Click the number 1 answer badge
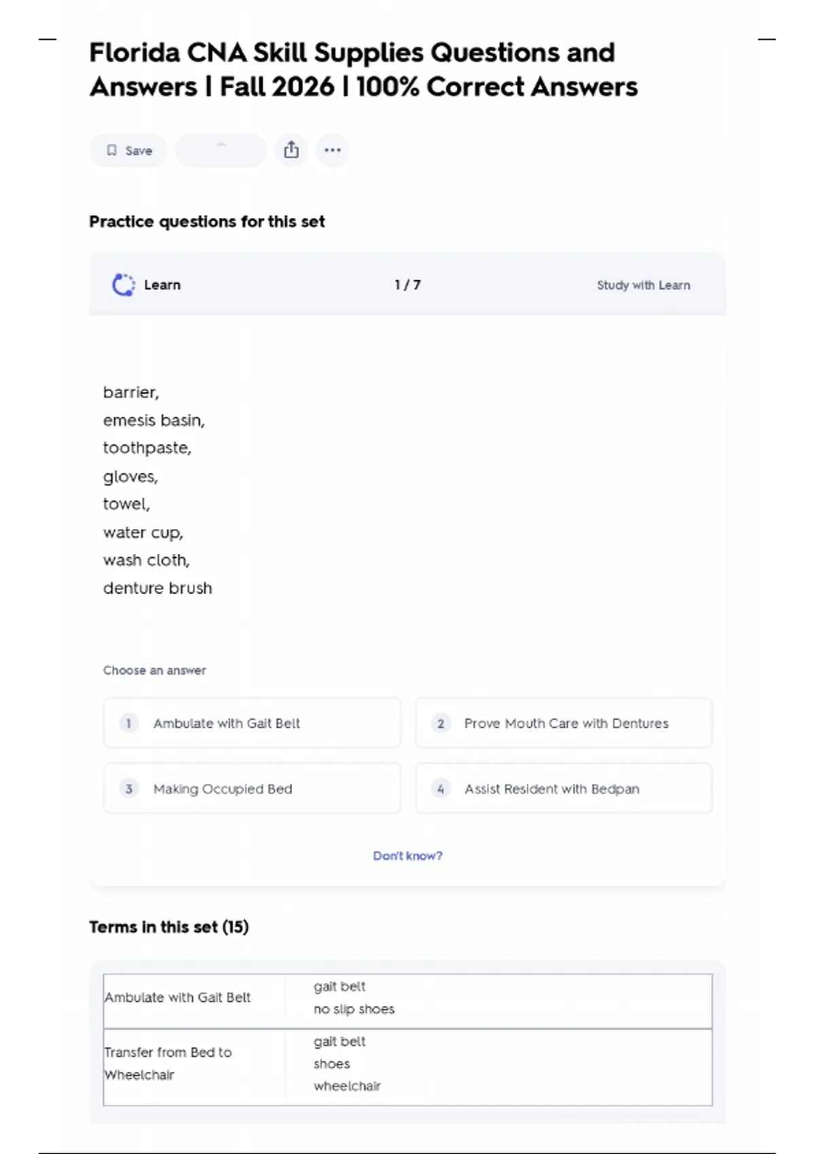815x1154 pixels. coord(128,723)
